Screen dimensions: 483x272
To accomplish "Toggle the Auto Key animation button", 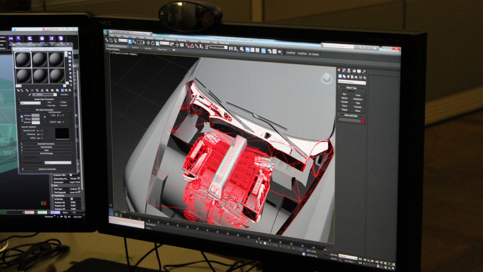I will coord(334,255).
